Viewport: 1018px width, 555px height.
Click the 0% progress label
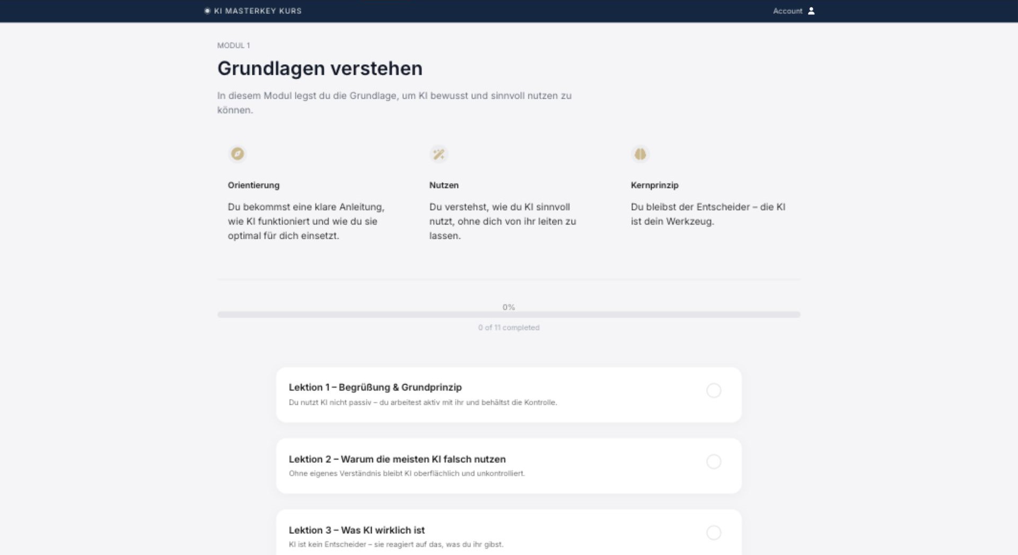tap(508, 307)
